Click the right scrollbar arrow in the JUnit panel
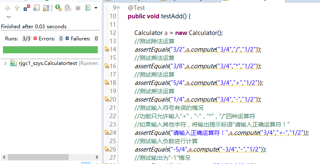The image size is (320, 164). [x=97, y=157]
